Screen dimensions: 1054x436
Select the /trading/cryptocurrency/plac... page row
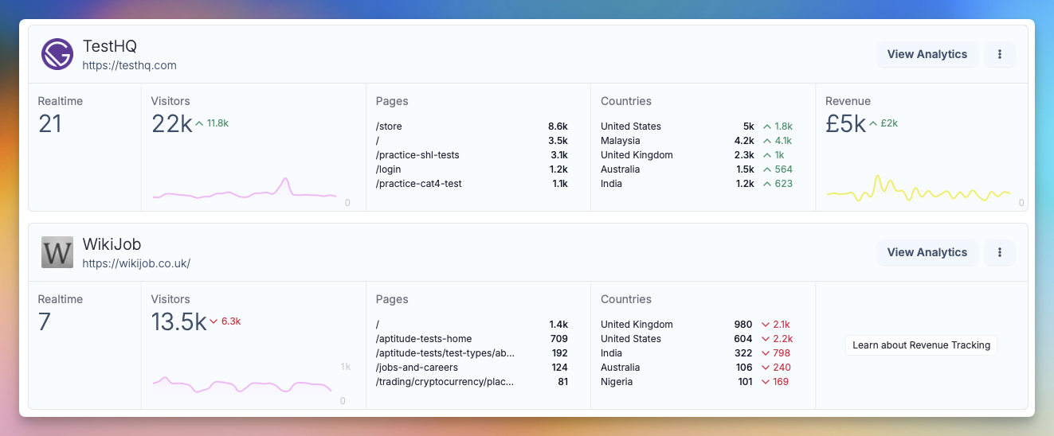[x=472, y=382]
